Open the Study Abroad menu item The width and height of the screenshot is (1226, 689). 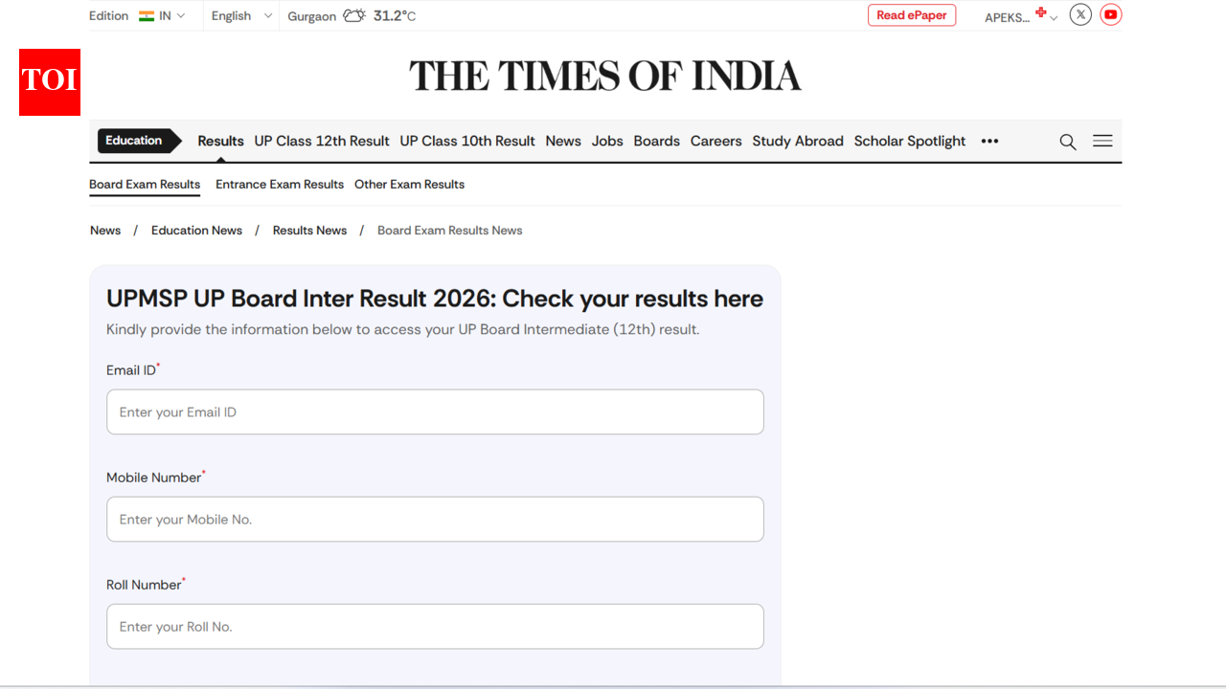tap(798, 141)
